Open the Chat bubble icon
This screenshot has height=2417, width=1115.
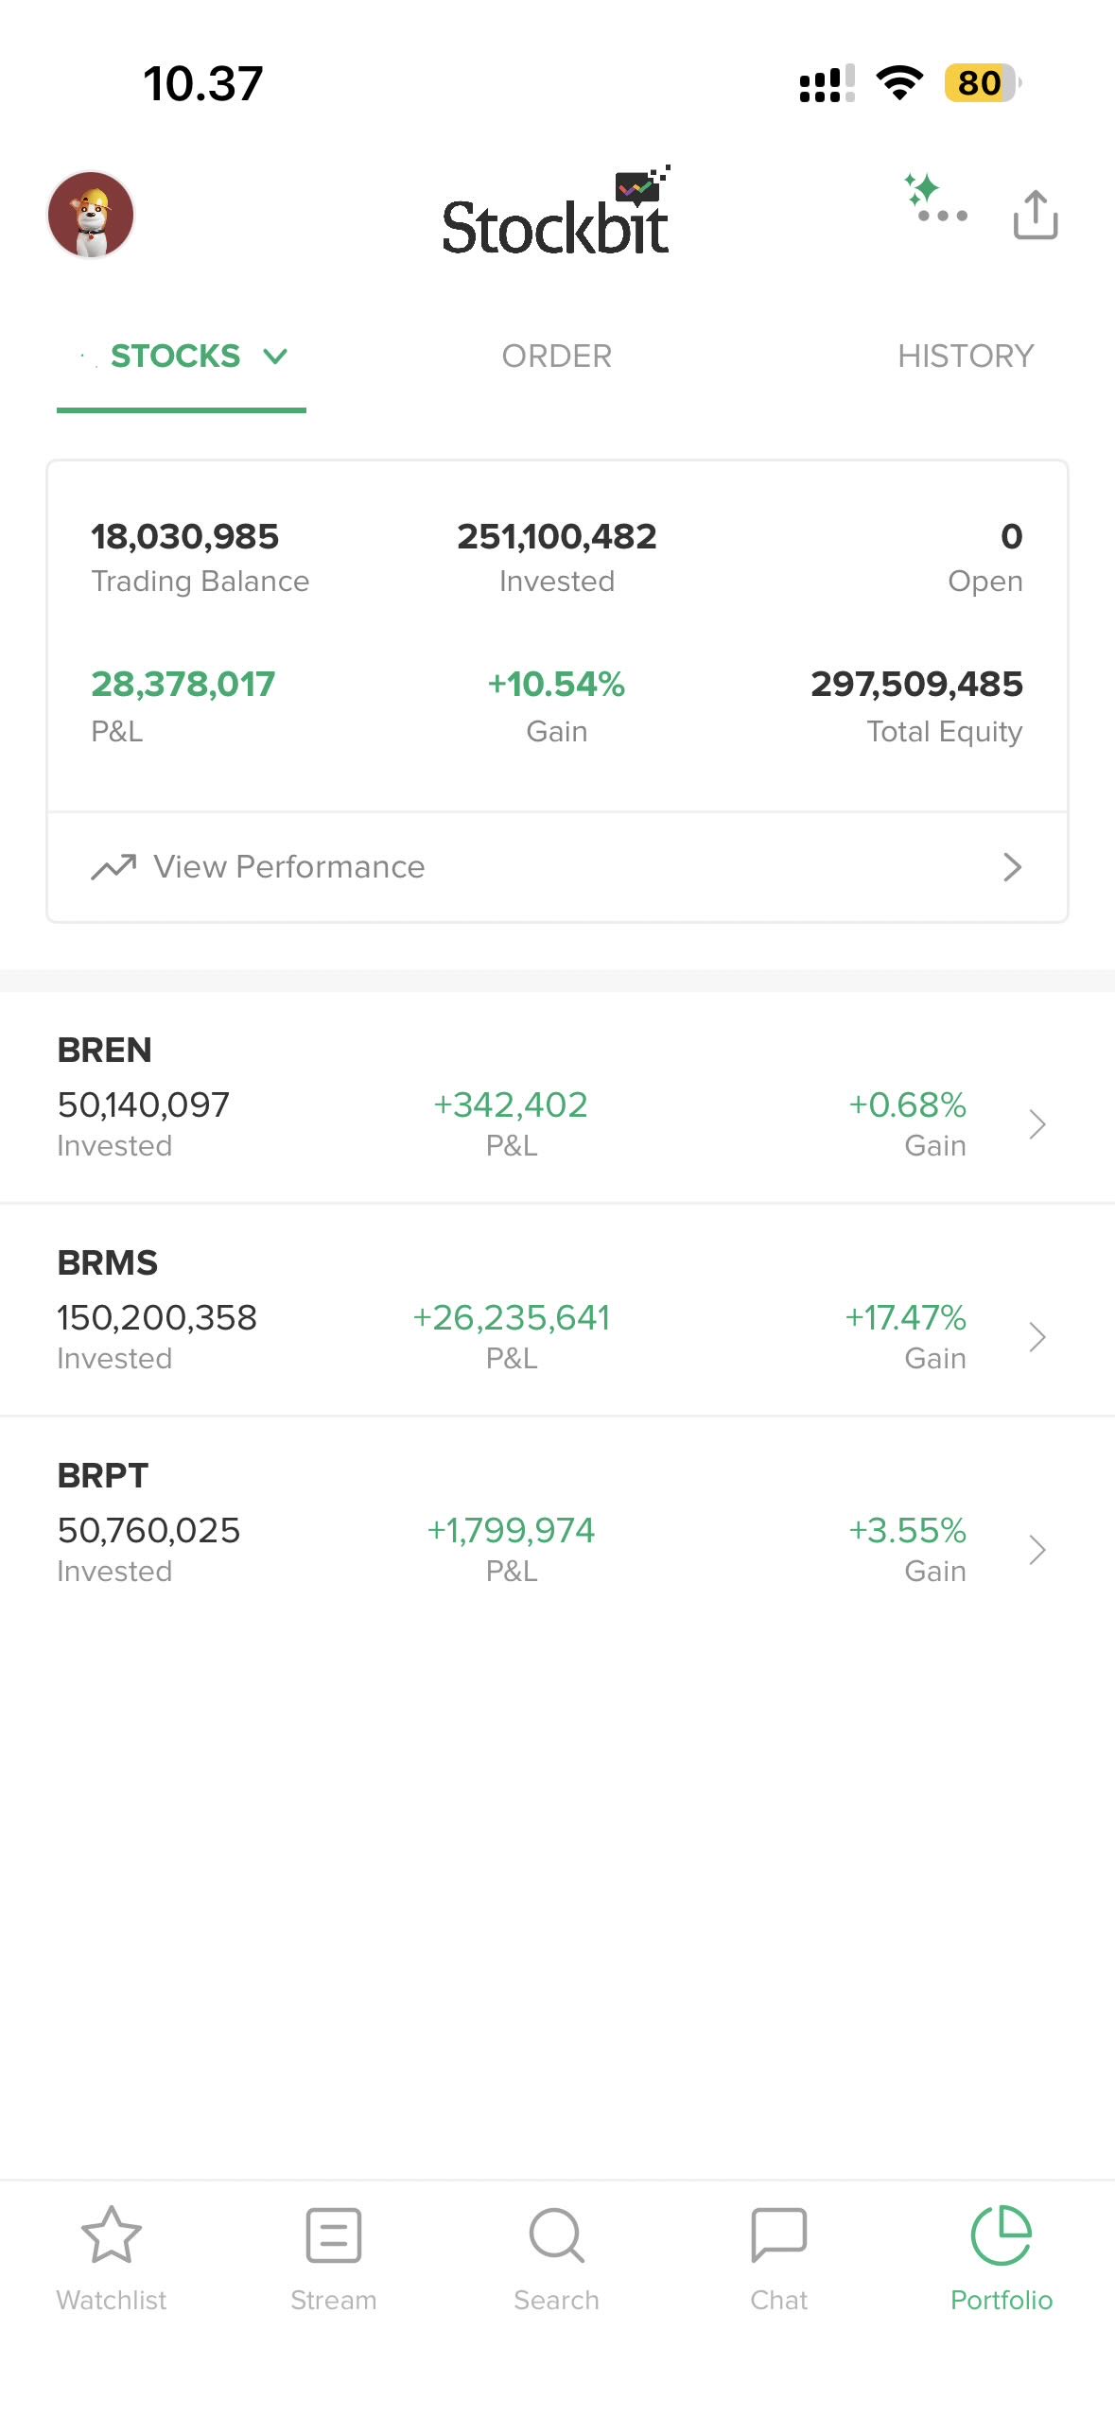778,2235
